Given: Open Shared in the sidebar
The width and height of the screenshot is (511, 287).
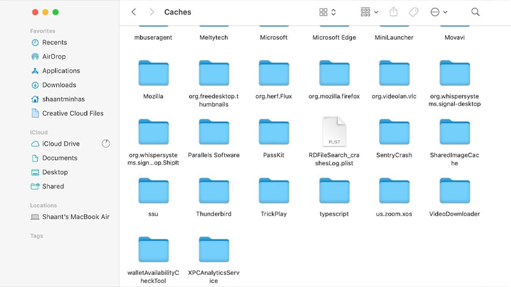Looking at the screenshot, I should click(47, 186).
